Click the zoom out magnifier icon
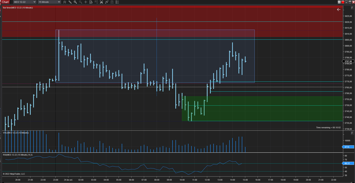The height and width of the screenshot is (183, 355). tap(80, 2)
